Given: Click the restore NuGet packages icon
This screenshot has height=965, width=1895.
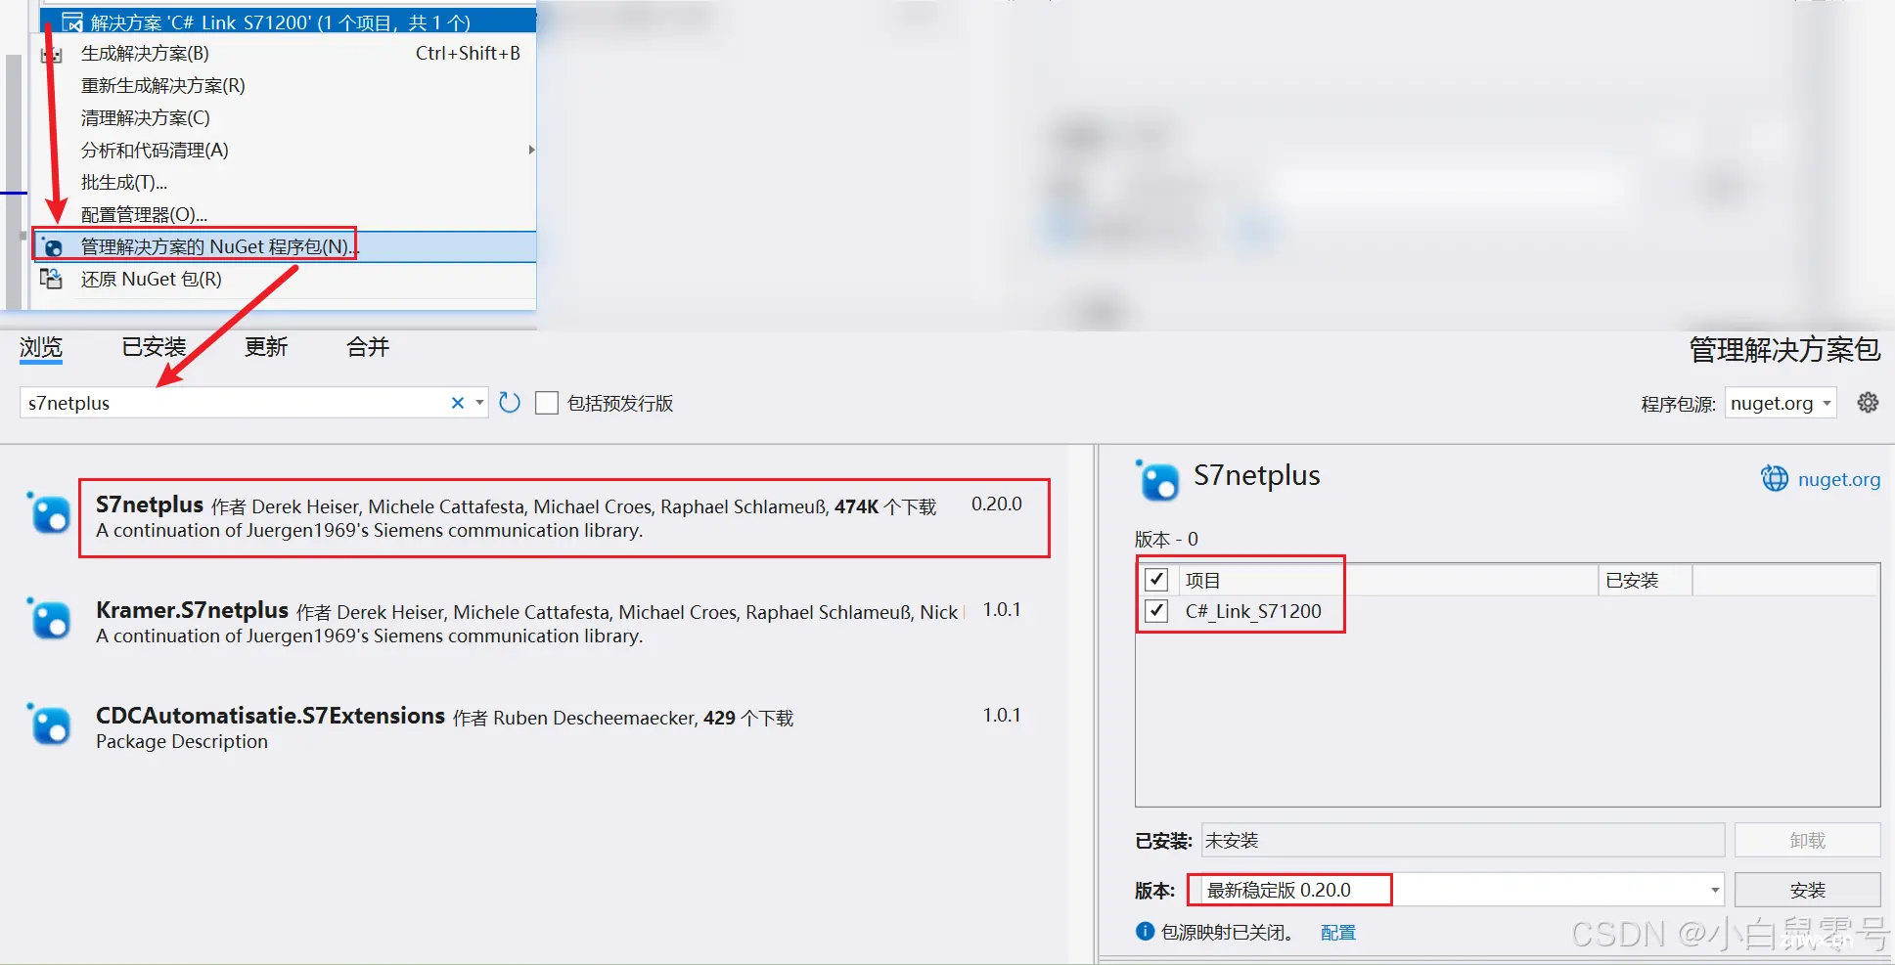Looking at the screenshot, I should click(x=51, y=279).
